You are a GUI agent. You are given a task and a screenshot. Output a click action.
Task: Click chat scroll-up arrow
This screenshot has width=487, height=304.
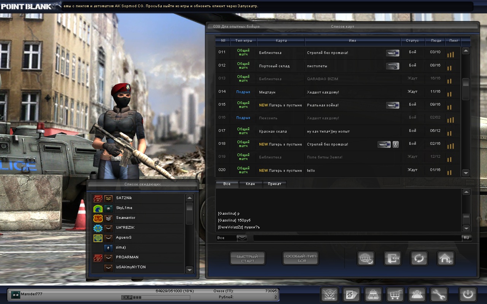click(x=466, y=193)
